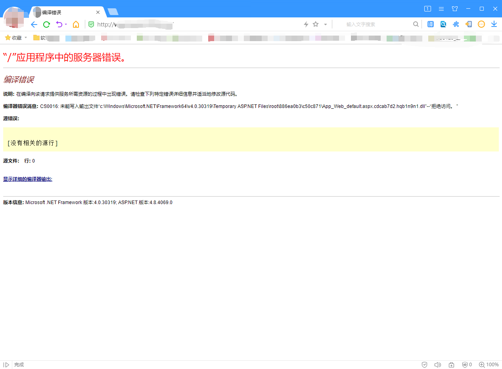The height and width of the screenshot is (369, 502).
Task: Click the sidebar toggle icon in status bar
Action: 6,365
